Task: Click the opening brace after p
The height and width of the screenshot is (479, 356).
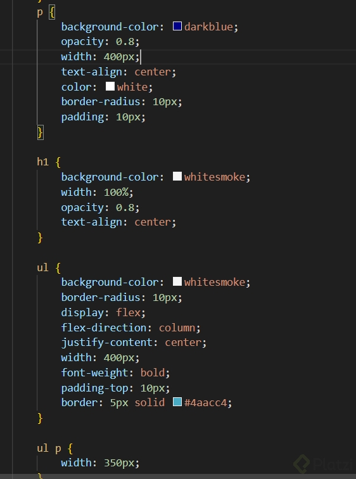Action: click(52, 13)
